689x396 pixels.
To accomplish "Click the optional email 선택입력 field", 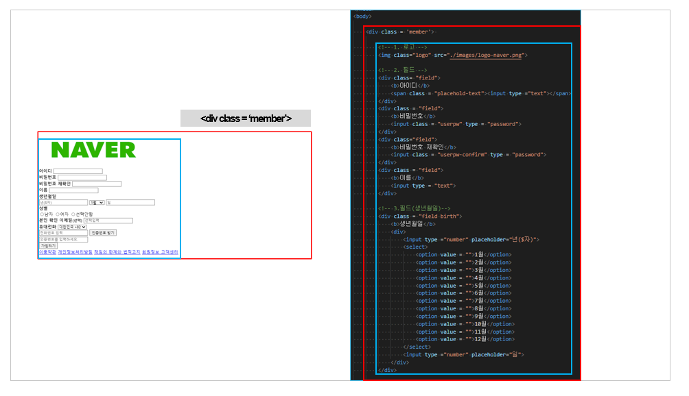I will [x=108, y=221].
